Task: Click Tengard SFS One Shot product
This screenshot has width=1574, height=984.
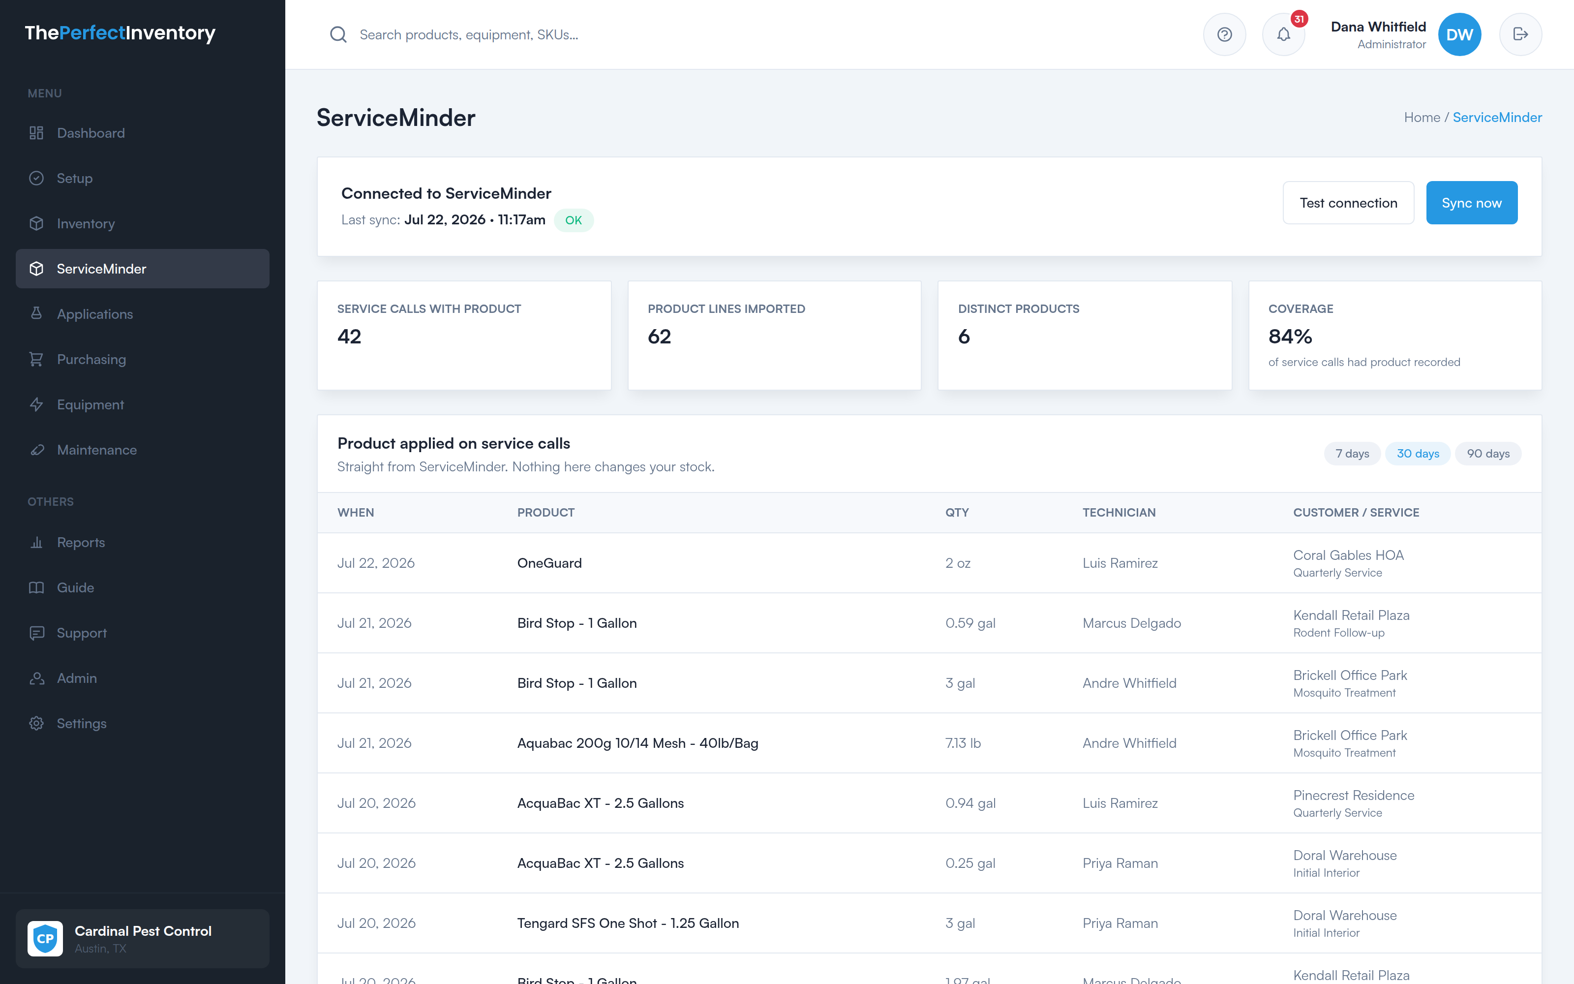Action: click(628, 923)
